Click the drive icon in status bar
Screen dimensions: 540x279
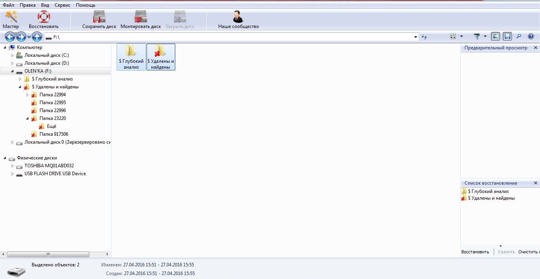click(16, 272)
